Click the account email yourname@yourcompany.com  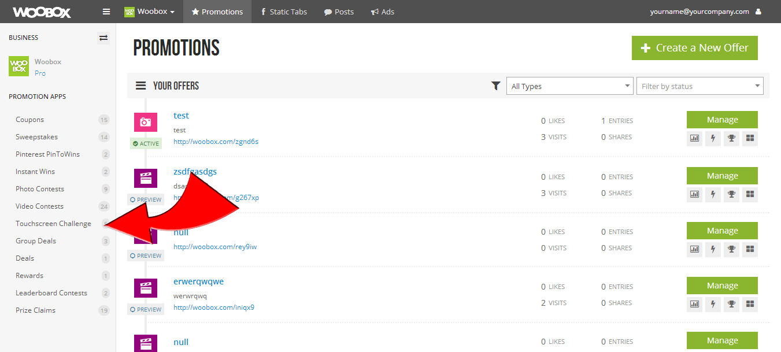point(699,12)
